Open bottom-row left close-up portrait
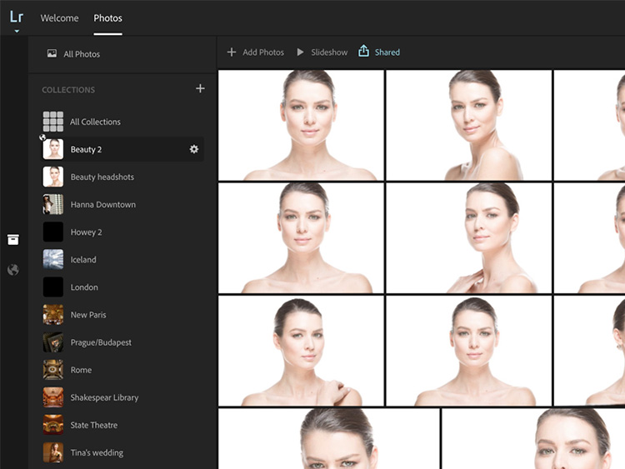 tap(329, 439)
